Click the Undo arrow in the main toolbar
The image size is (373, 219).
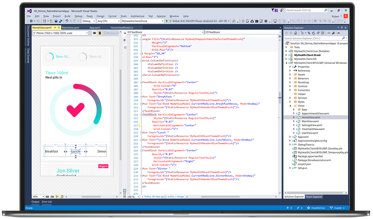[x=68, y=21]
